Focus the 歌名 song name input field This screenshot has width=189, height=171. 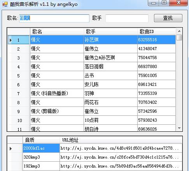coord(54,18)
